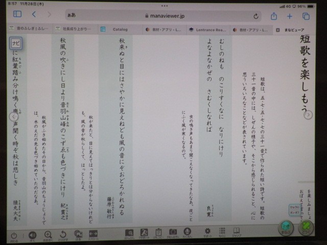Tap the とじる power icon in the bottom toolbar
Image resolution: width=327 pixels, height=245 pixels.
tap(14, 236)
